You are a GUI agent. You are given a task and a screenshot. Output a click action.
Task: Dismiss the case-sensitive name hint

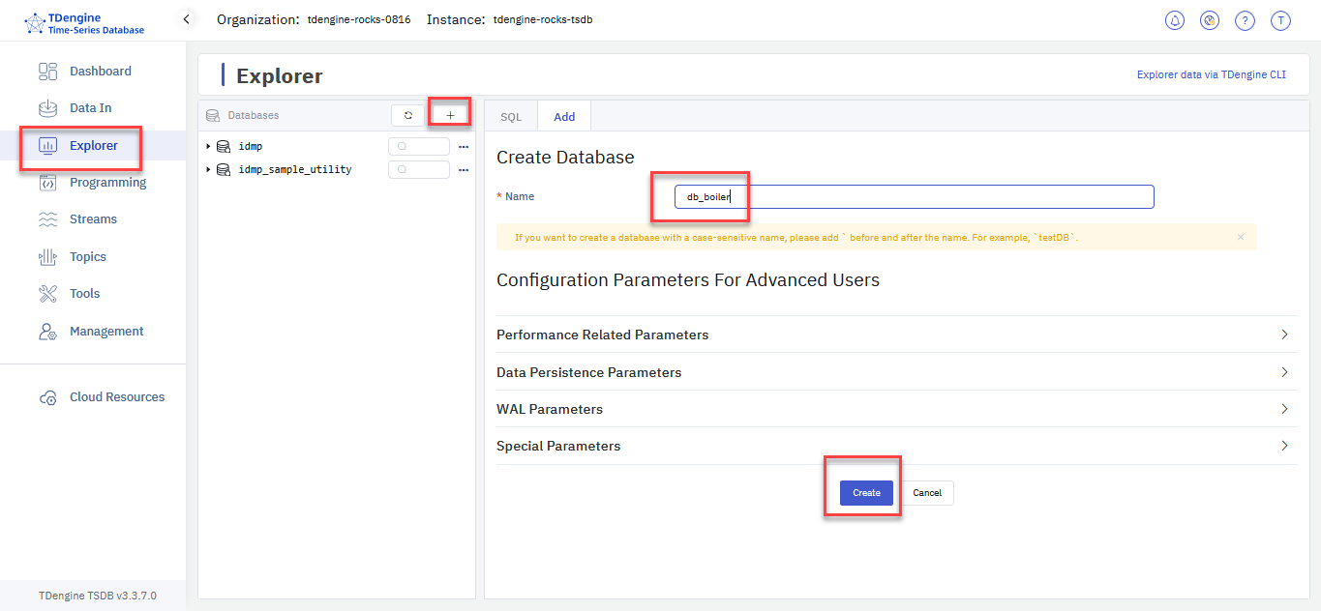pyautogui.click(x=1241, y=237)
